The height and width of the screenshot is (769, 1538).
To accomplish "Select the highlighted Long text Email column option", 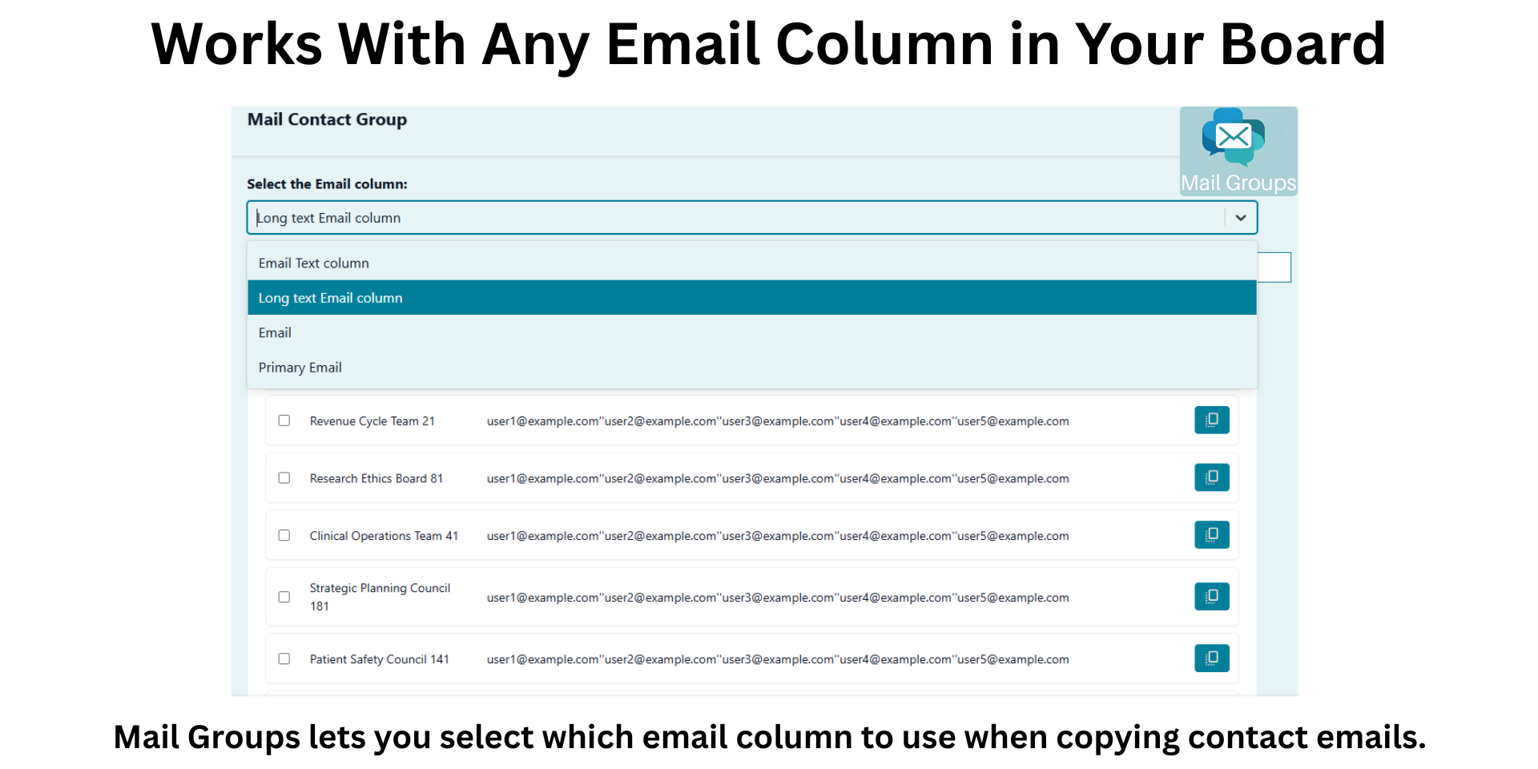I will coord(330,298).
